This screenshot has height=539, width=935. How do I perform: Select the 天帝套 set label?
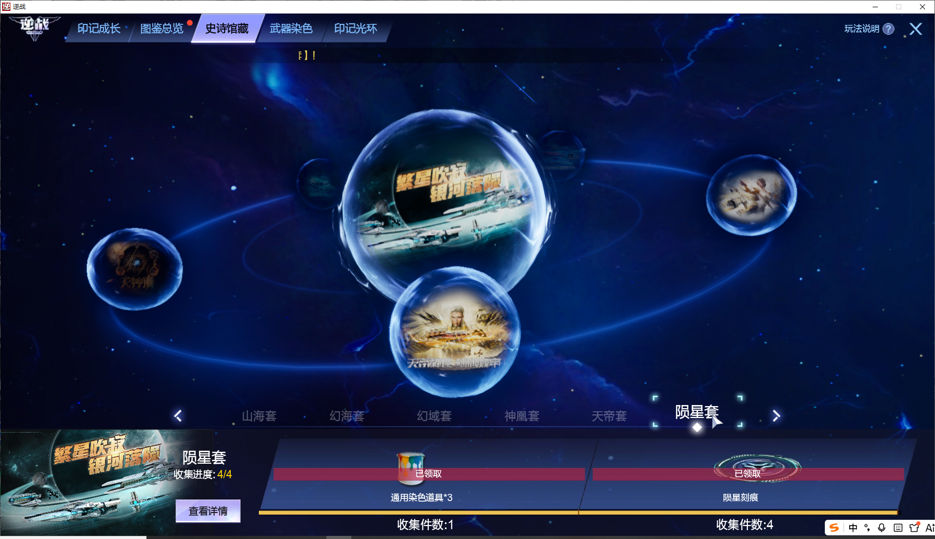(x=609, y=416)
